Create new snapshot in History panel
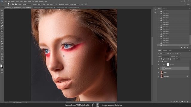Image resolution: width=191 pixels, height=107 pixels. pyautogui.click(x=184, y=48)
